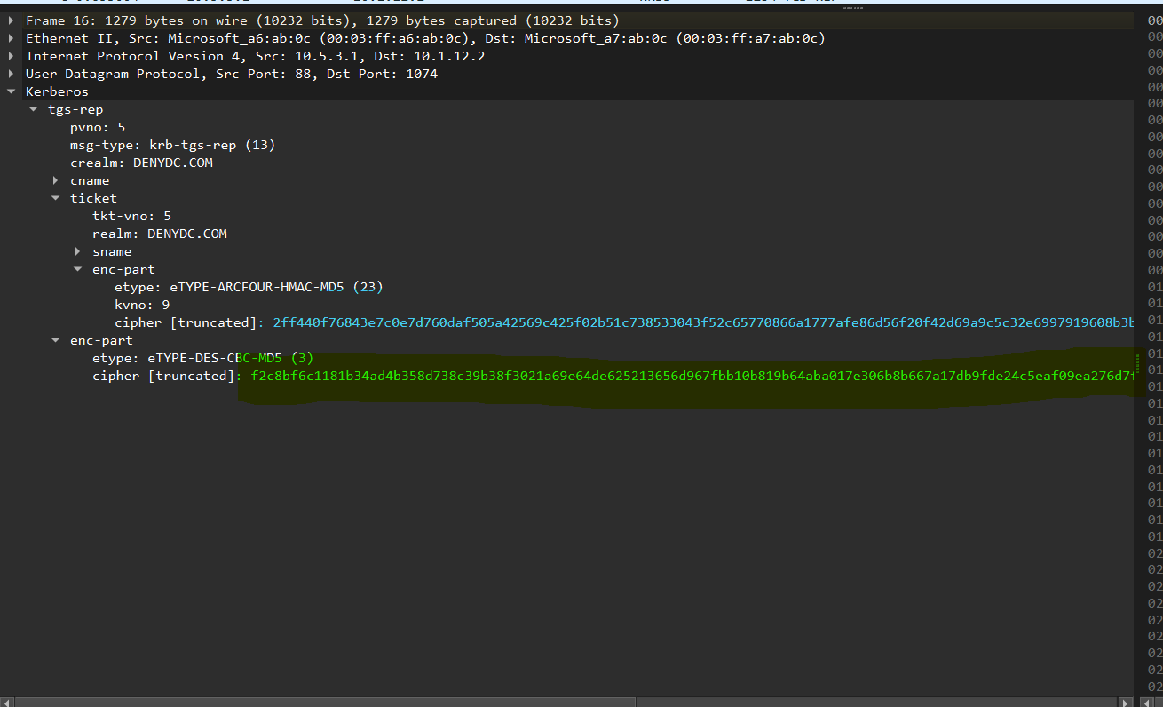Select the sname tree label
This screenshot has height=707, width=1163.
(x=112, y=251)
